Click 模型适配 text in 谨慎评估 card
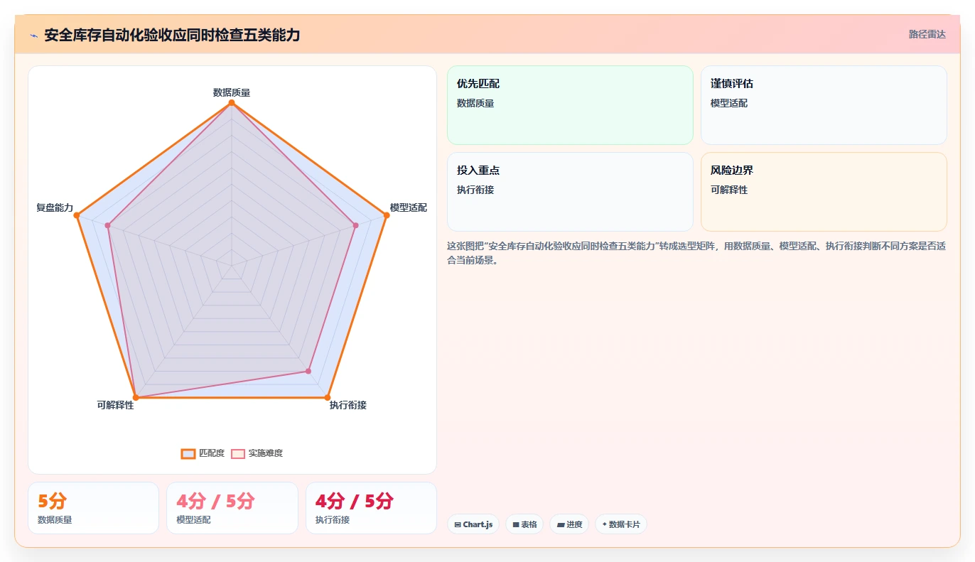 [x=729, y=103]
